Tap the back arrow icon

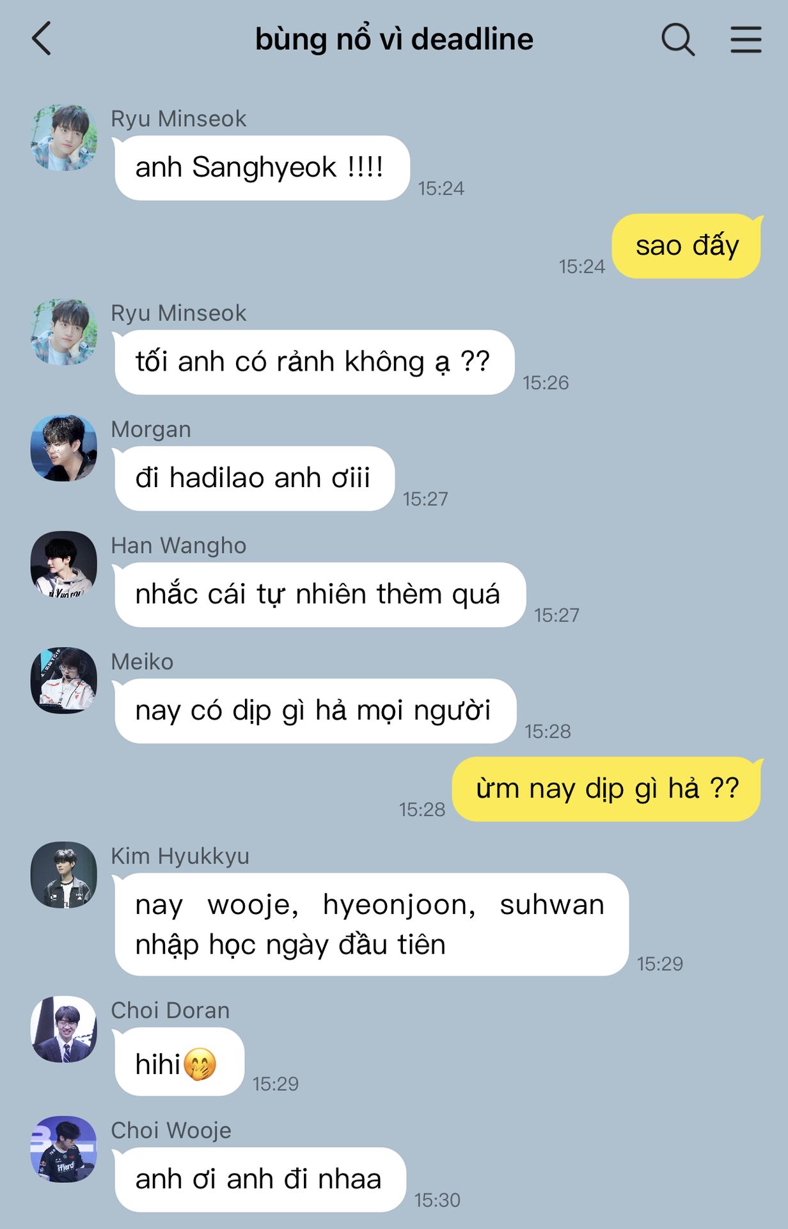point(41,39)
